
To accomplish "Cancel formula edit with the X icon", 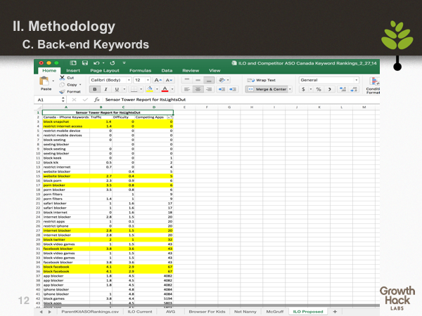I will click(x=74, y=100).
